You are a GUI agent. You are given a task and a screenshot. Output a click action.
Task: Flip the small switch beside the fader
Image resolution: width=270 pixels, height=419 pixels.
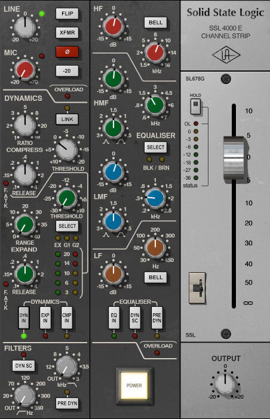click(197, 288)
